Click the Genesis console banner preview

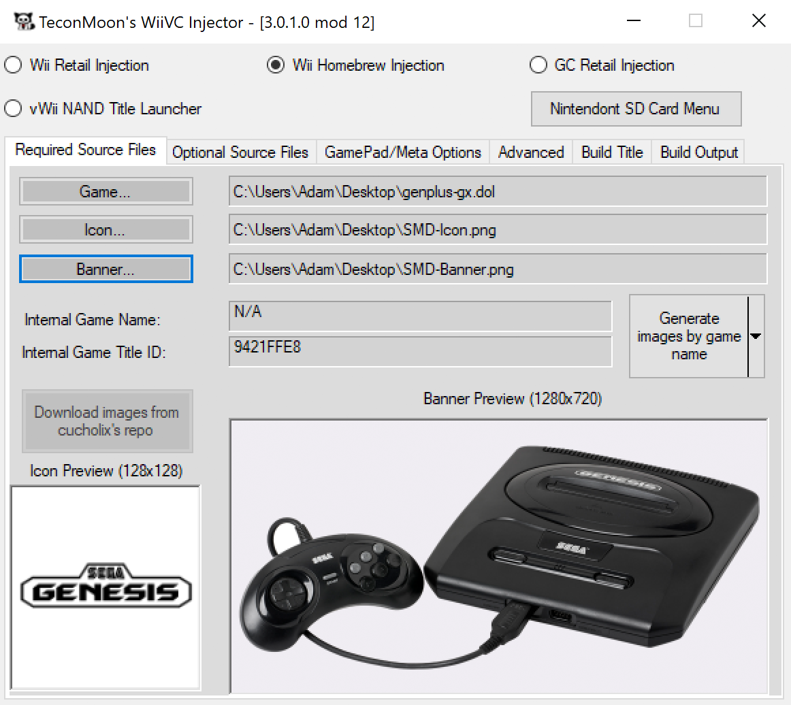point(498,556)
